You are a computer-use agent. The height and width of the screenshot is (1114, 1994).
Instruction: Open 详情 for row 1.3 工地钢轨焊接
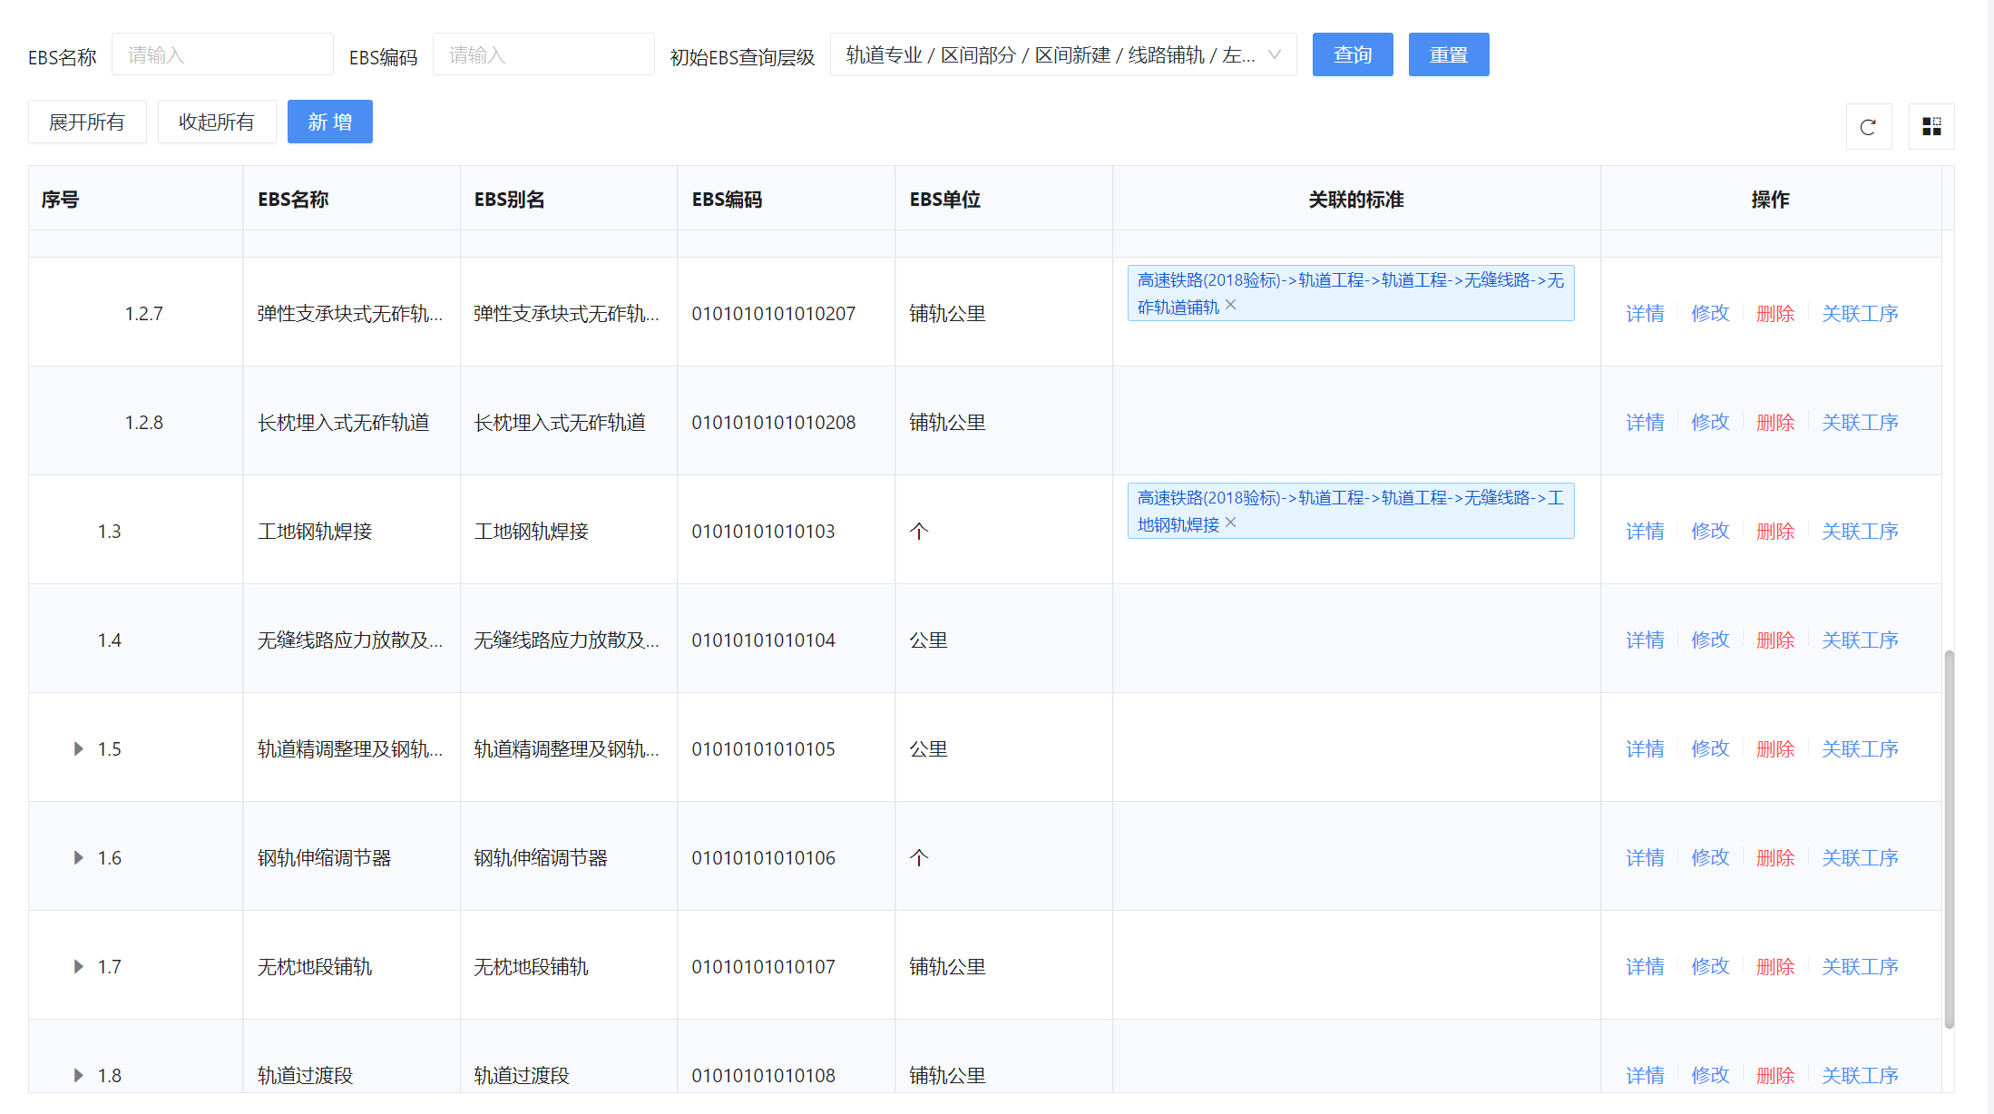[x=1645, y=532]
